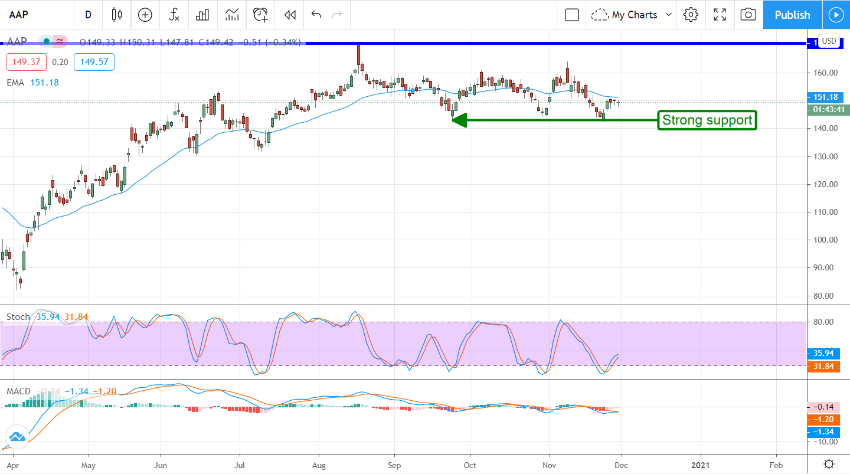Viewport: 850px width, 474px height.
Task: Click the Aug date axis label
Action: click(x=318, y=465)
